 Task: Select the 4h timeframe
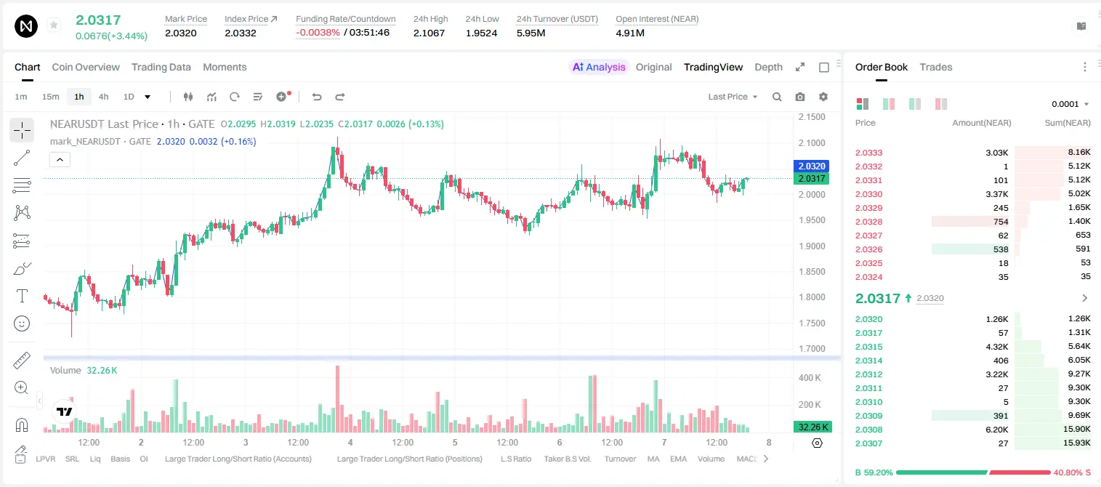[104, 97]
